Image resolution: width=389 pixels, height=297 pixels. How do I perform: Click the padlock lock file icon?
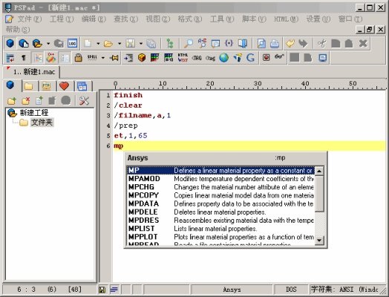pos(79,58)
